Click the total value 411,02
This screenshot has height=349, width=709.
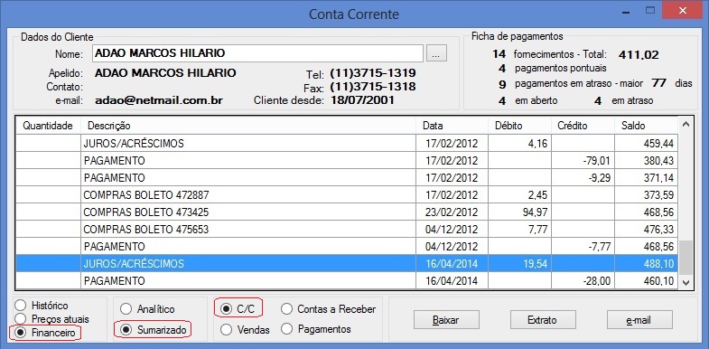(639, 55)
